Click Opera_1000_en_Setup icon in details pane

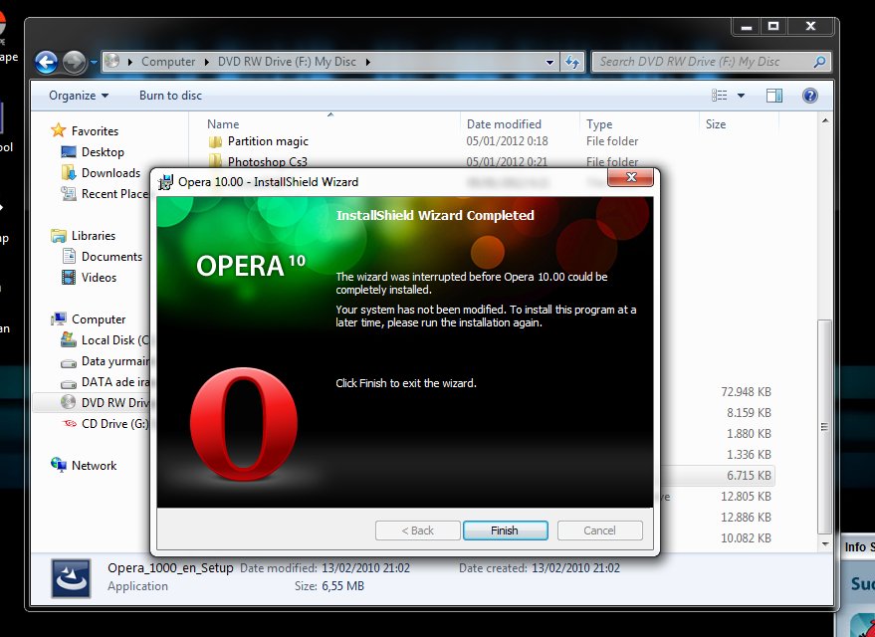tap(71, 578)
